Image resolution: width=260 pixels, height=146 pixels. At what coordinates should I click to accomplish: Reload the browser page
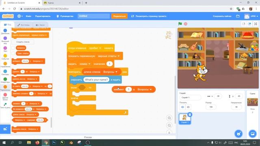click(x=15, y=9)
